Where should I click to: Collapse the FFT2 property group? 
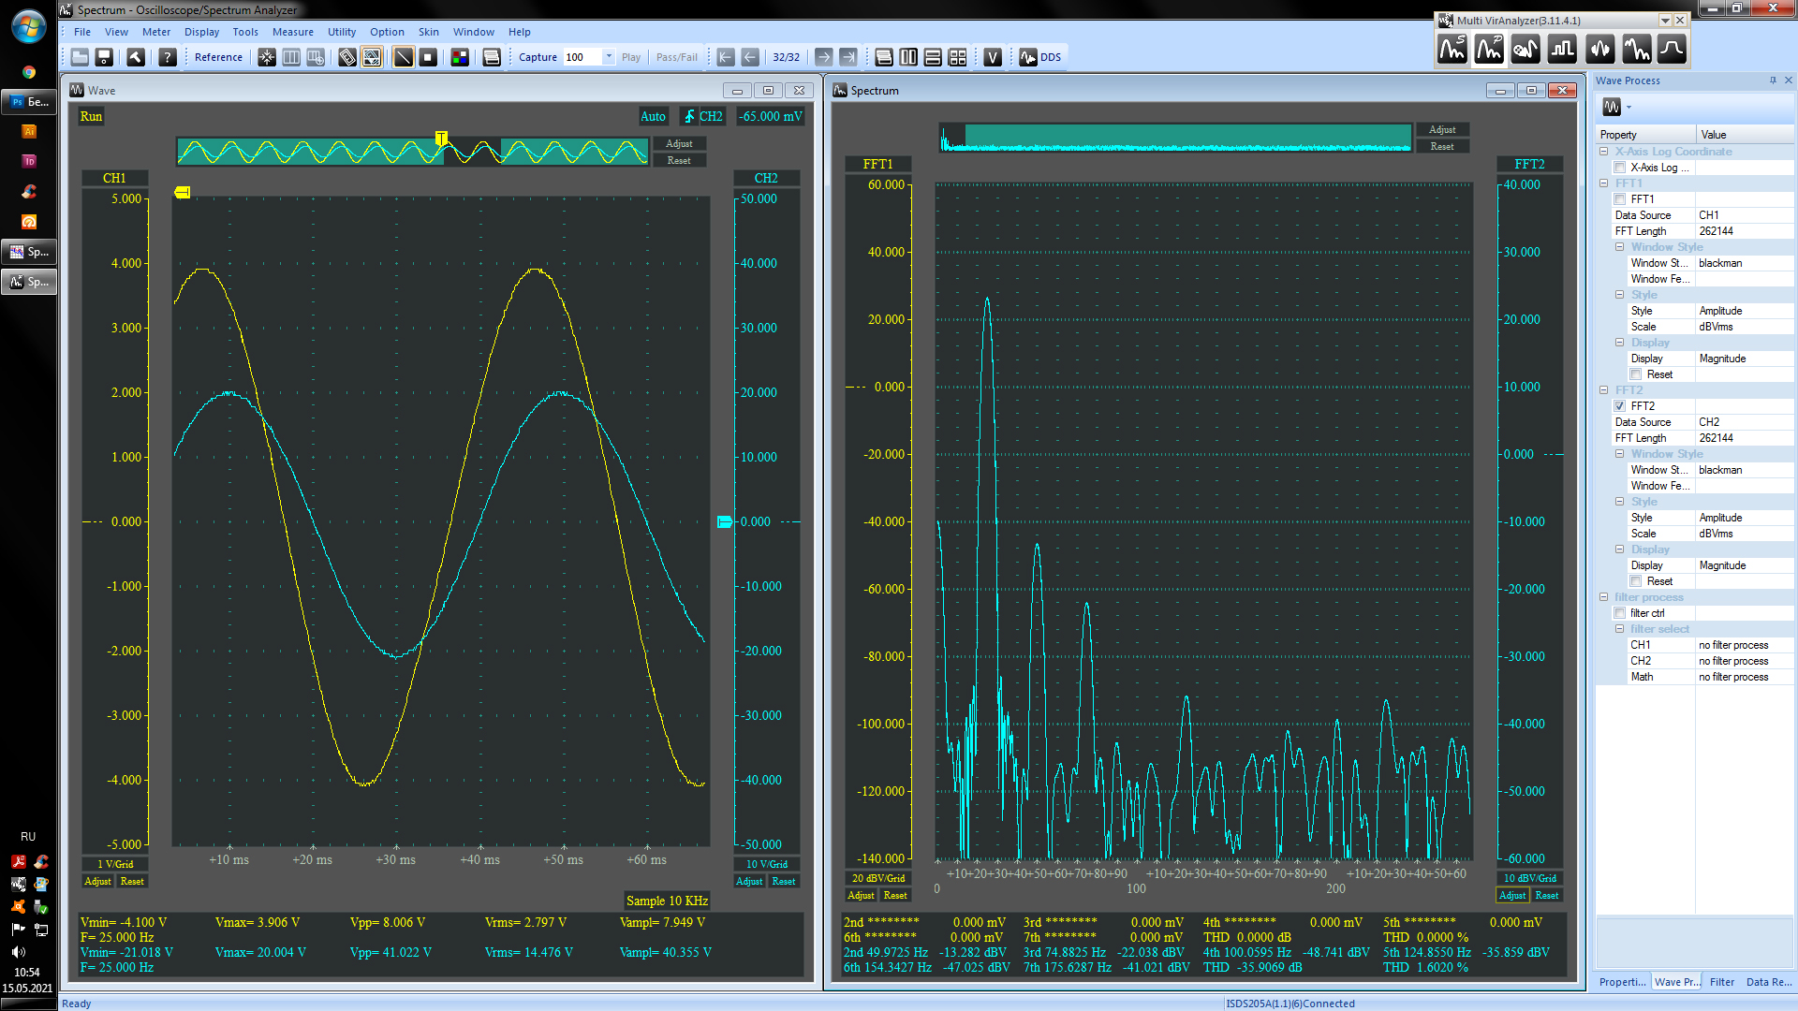[x=1604, y=390]
